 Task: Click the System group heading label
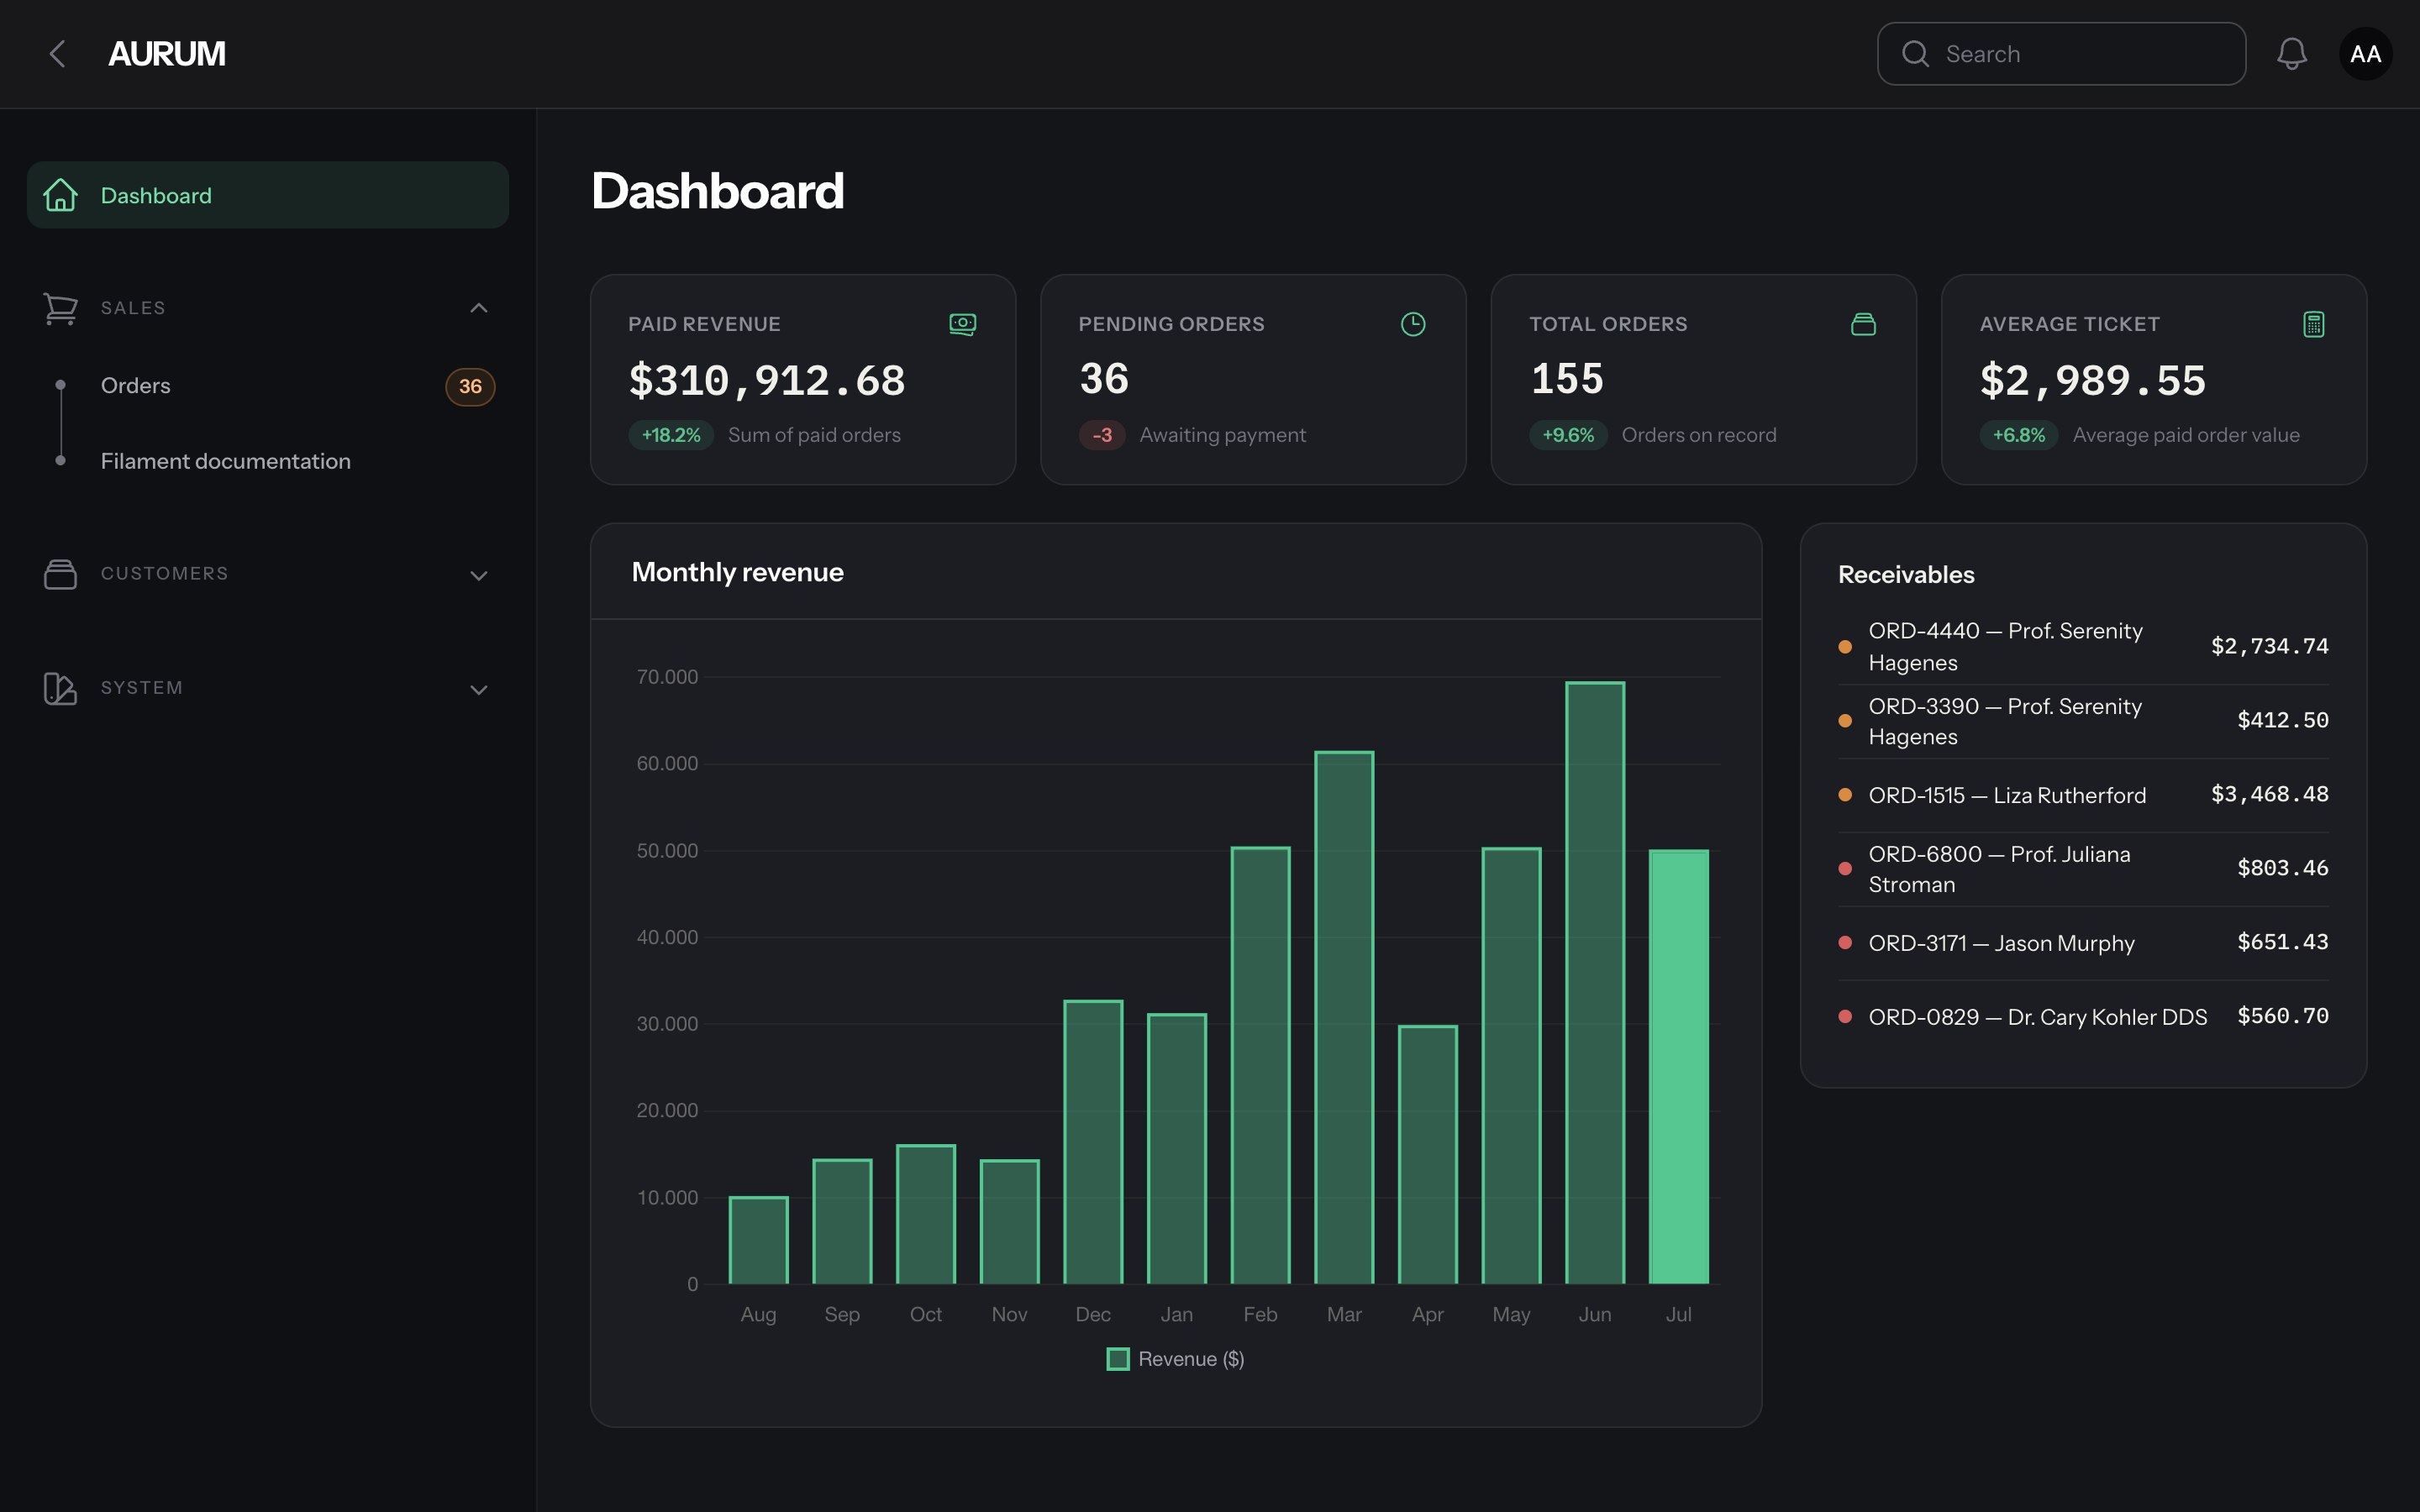click(142, 688)
